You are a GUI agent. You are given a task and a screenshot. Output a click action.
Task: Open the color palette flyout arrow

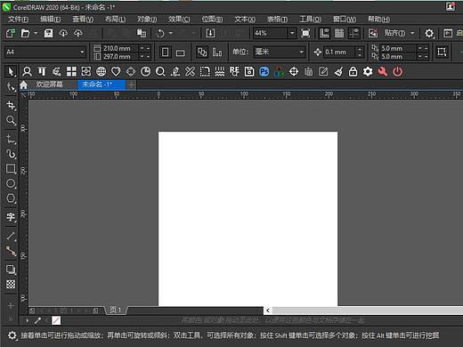(28, 320)
